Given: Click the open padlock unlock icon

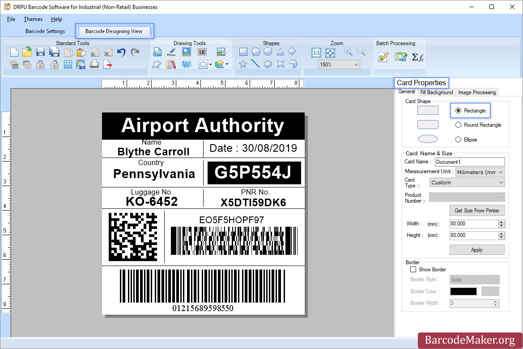Looking at the screenshot, I should [55, 65].
